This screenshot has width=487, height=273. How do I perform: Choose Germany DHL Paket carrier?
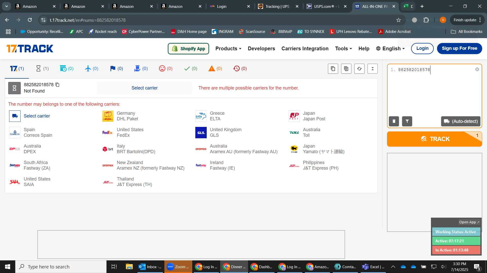(120, 116)
